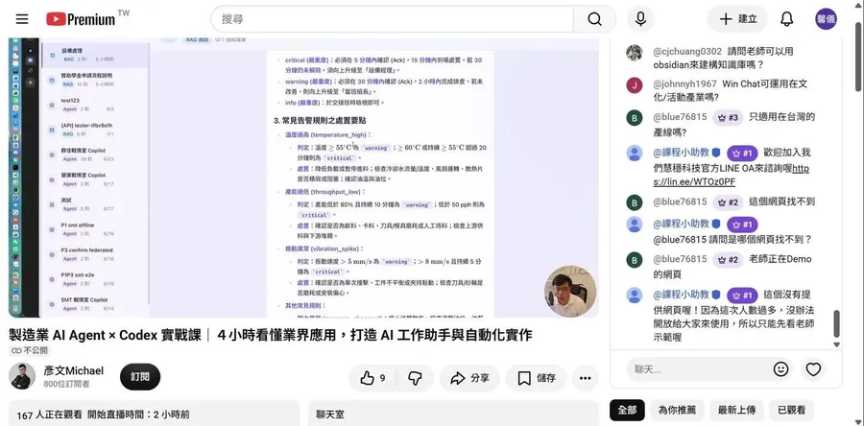Click @blue76815 avatar beside 這個網頁找不到
This screenshot has height=426, width=864.
click(635, 202)
